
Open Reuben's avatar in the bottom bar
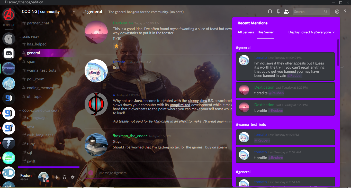coord(43,177)
